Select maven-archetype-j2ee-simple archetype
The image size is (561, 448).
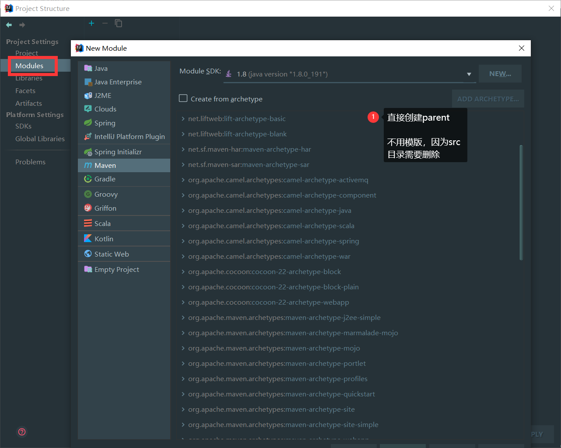pos(284,317)
